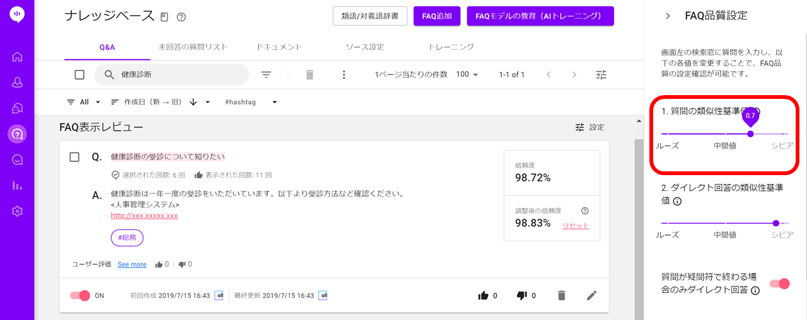Open the knowledge base question icon in sidebar

[x=17, y=134]
